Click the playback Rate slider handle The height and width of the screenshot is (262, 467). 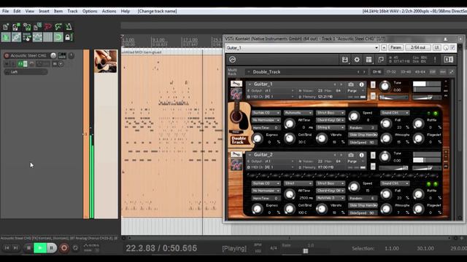(x=305, y=251)
